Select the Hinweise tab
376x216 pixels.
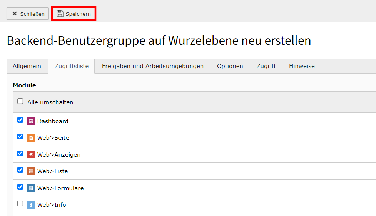302,66
